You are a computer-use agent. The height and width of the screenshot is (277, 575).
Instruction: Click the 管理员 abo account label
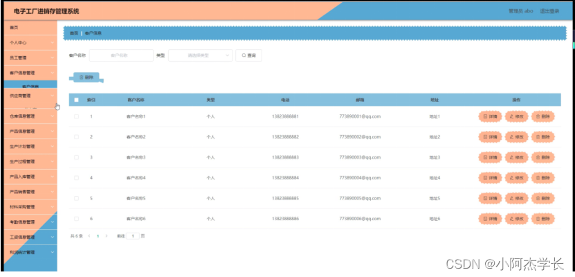tap(521, 11)
